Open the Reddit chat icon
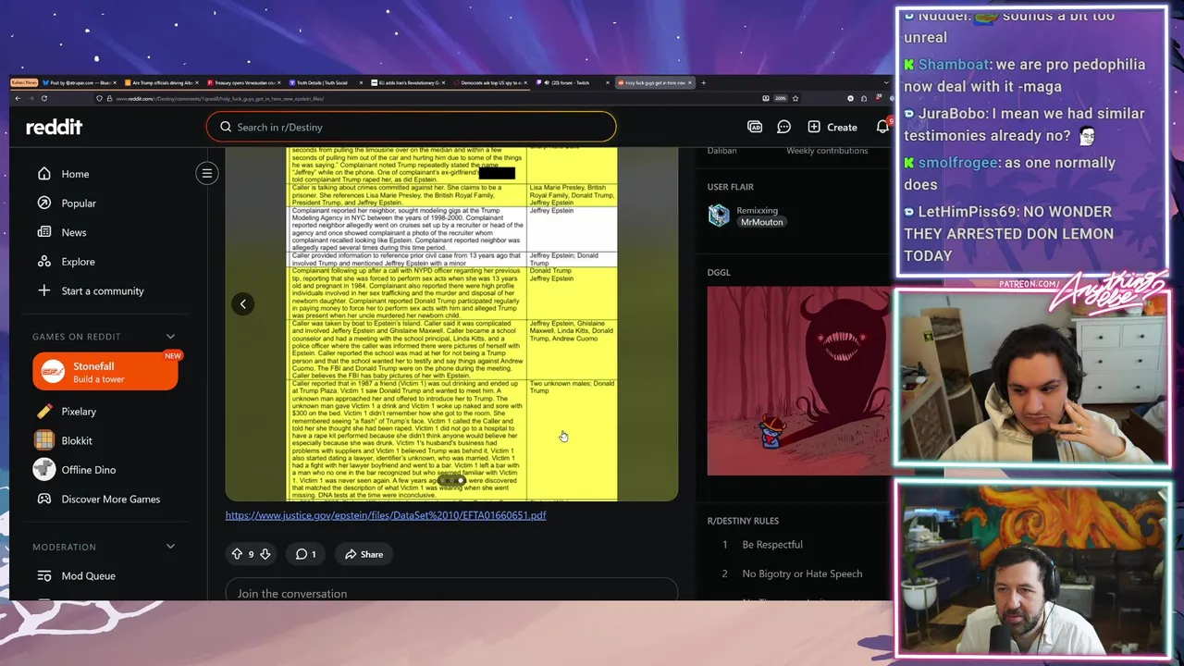This screenshot has width=1184, height=666. (x=783, y=127)
